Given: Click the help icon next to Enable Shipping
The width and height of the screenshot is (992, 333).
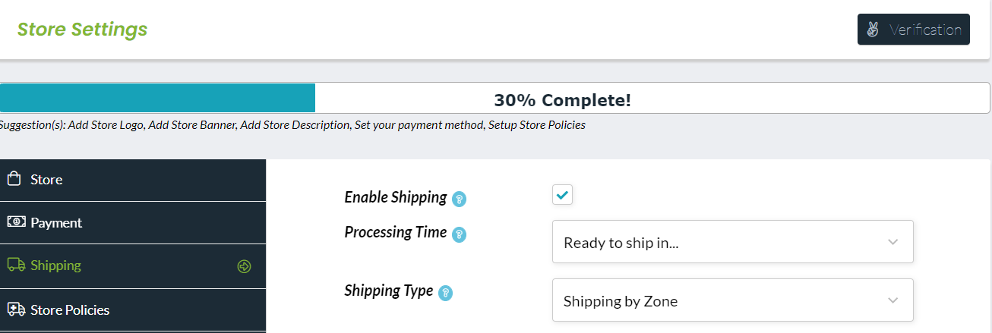Looking at the screenshot, I should pyautogui.click(x=459, y=199).
